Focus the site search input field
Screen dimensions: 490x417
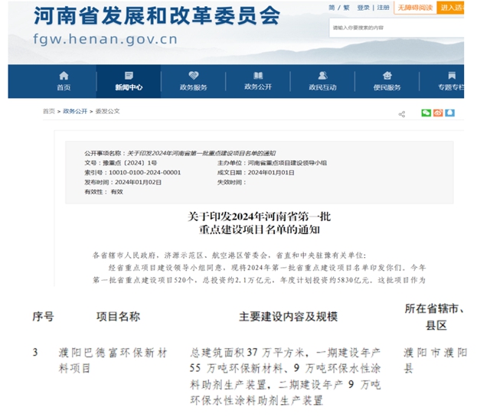[x=397, y=28]
